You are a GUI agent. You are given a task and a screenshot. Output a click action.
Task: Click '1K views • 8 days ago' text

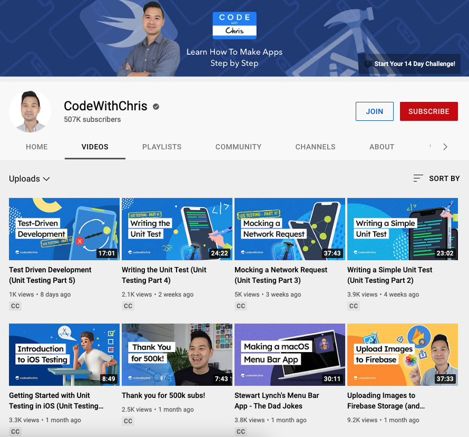point(40,294)
